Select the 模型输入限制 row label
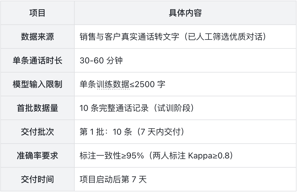The image size is (301, 195). pos(37,84)
